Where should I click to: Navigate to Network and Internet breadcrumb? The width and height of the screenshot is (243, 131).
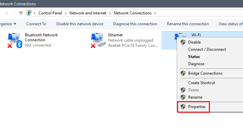point(88,13)
